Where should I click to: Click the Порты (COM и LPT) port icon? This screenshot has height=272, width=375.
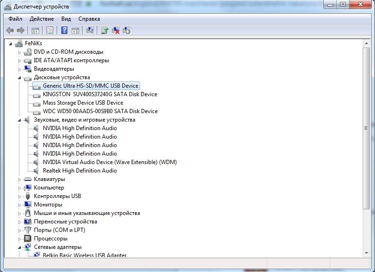pyautogui.click(x=28, y=230)
